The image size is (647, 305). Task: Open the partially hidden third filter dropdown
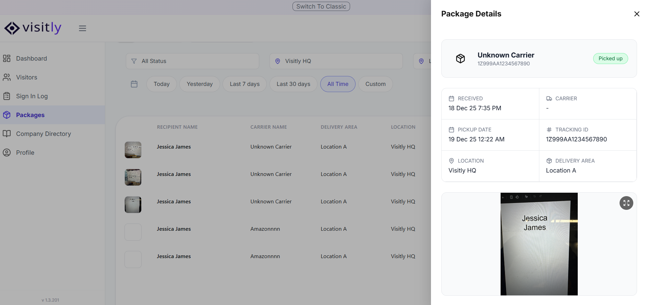coord(422,61)
